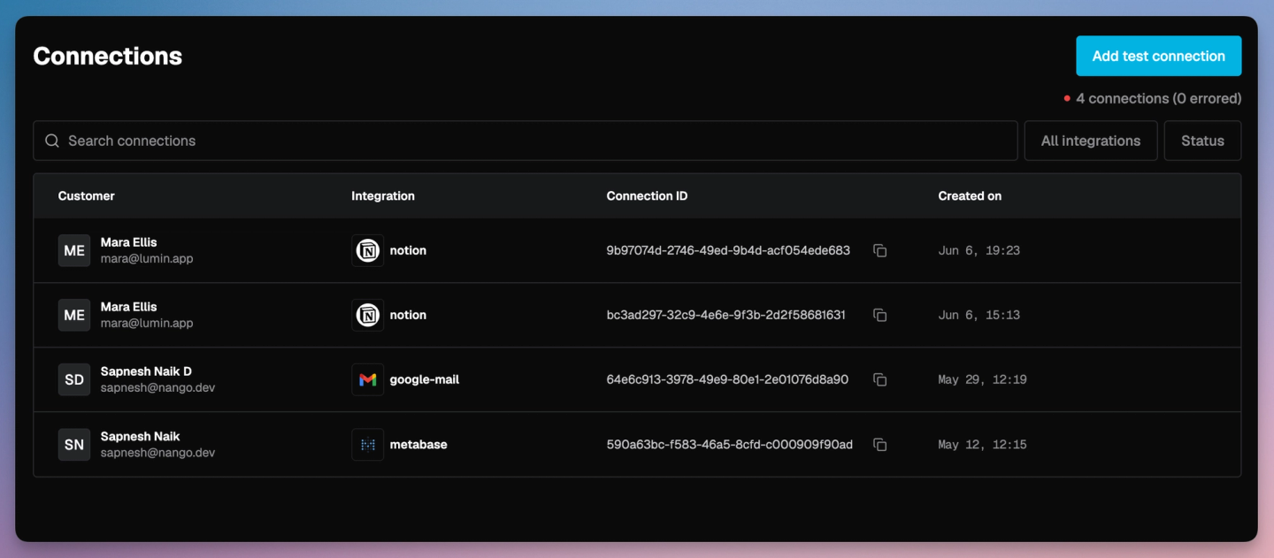Click the Connection ID column header
The height and width of the screenshot is (558, 1274).
(647, 195)
